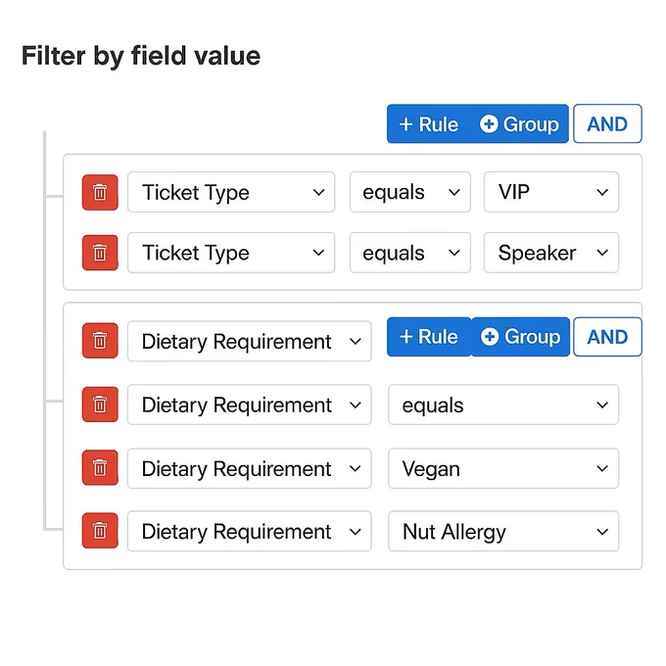Delete the Dietary Requirement Vegan row
Screen dimensions: 666x666
click(100, 467)
